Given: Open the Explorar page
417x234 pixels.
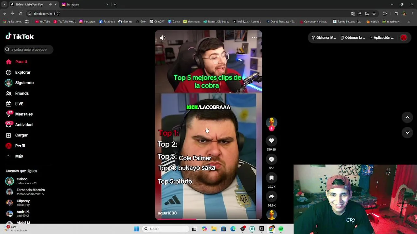Looking at the screenshot, I should pyautogui.click(x=18, y=72).
